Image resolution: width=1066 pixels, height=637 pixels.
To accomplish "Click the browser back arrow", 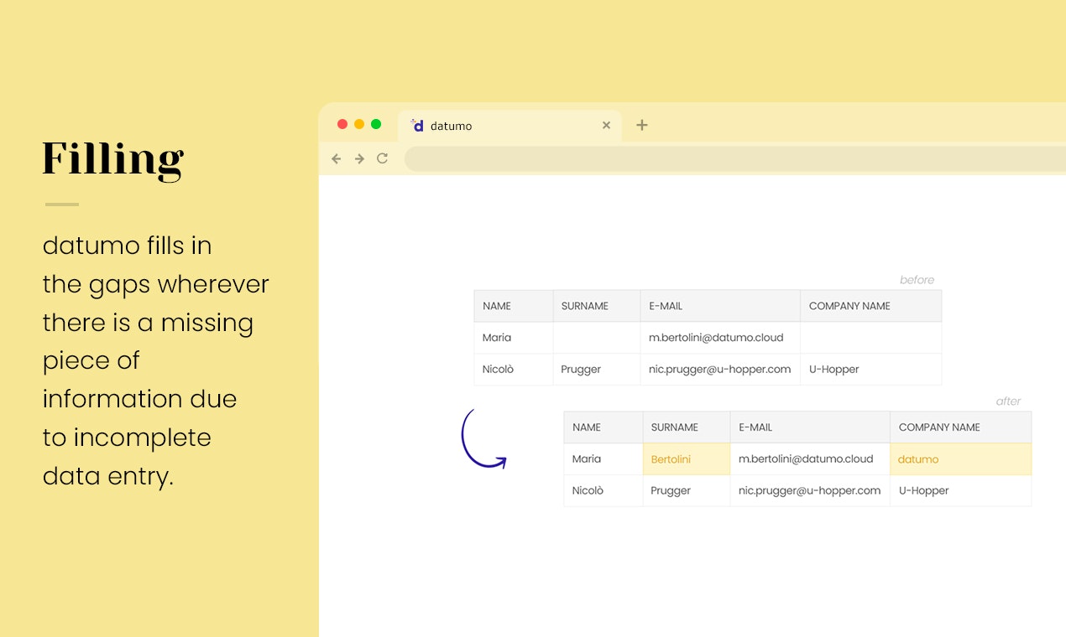I will click(x=337, y=158).
